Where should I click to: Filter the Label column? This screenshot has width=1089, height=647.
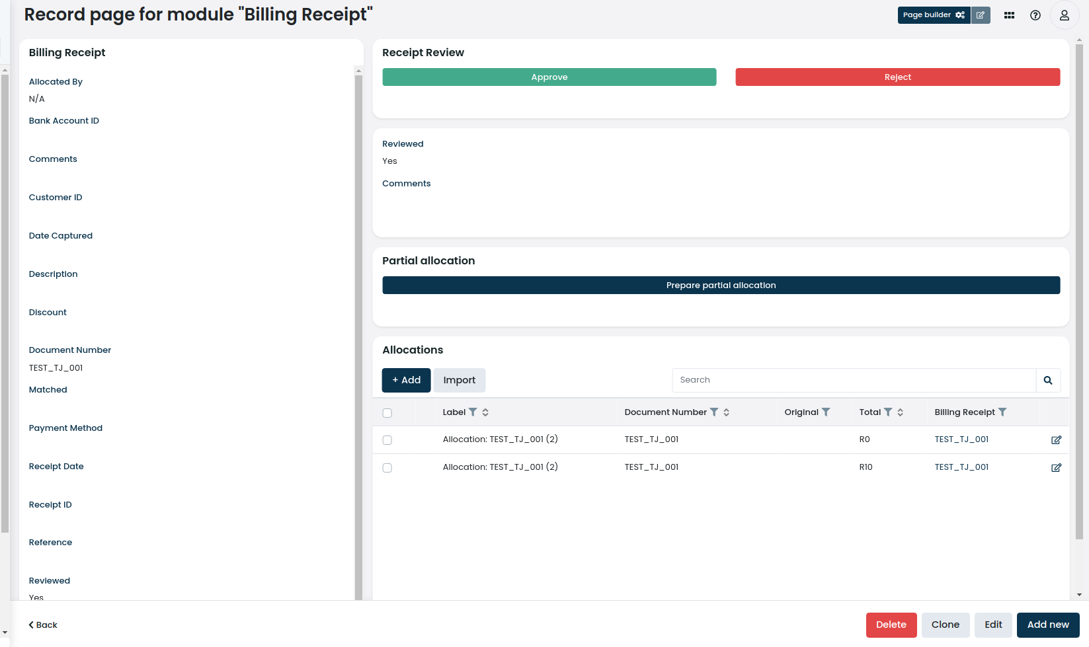pyautogui.click(x=473, y=412)
